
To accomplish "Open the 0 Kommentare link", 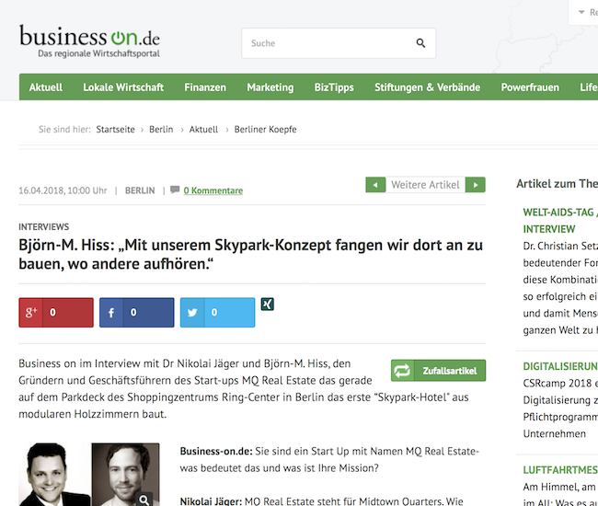I will (x=213, y=190).
